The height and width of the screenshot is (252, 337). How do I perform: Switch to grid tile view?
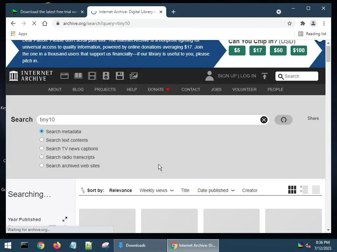click(x=292, y=190)
